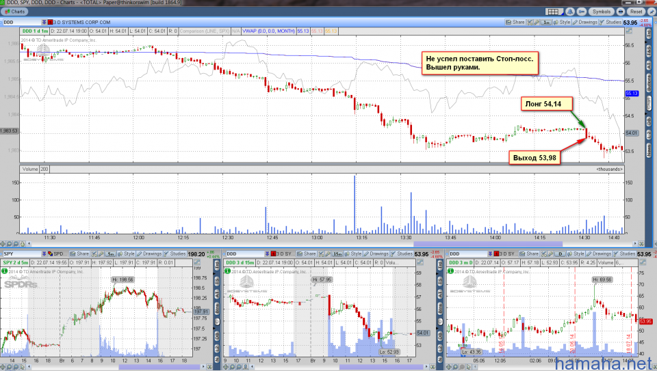Click SPY panel scissors tools icon
This screenshot has height=371, width=657.
point(94,253)
